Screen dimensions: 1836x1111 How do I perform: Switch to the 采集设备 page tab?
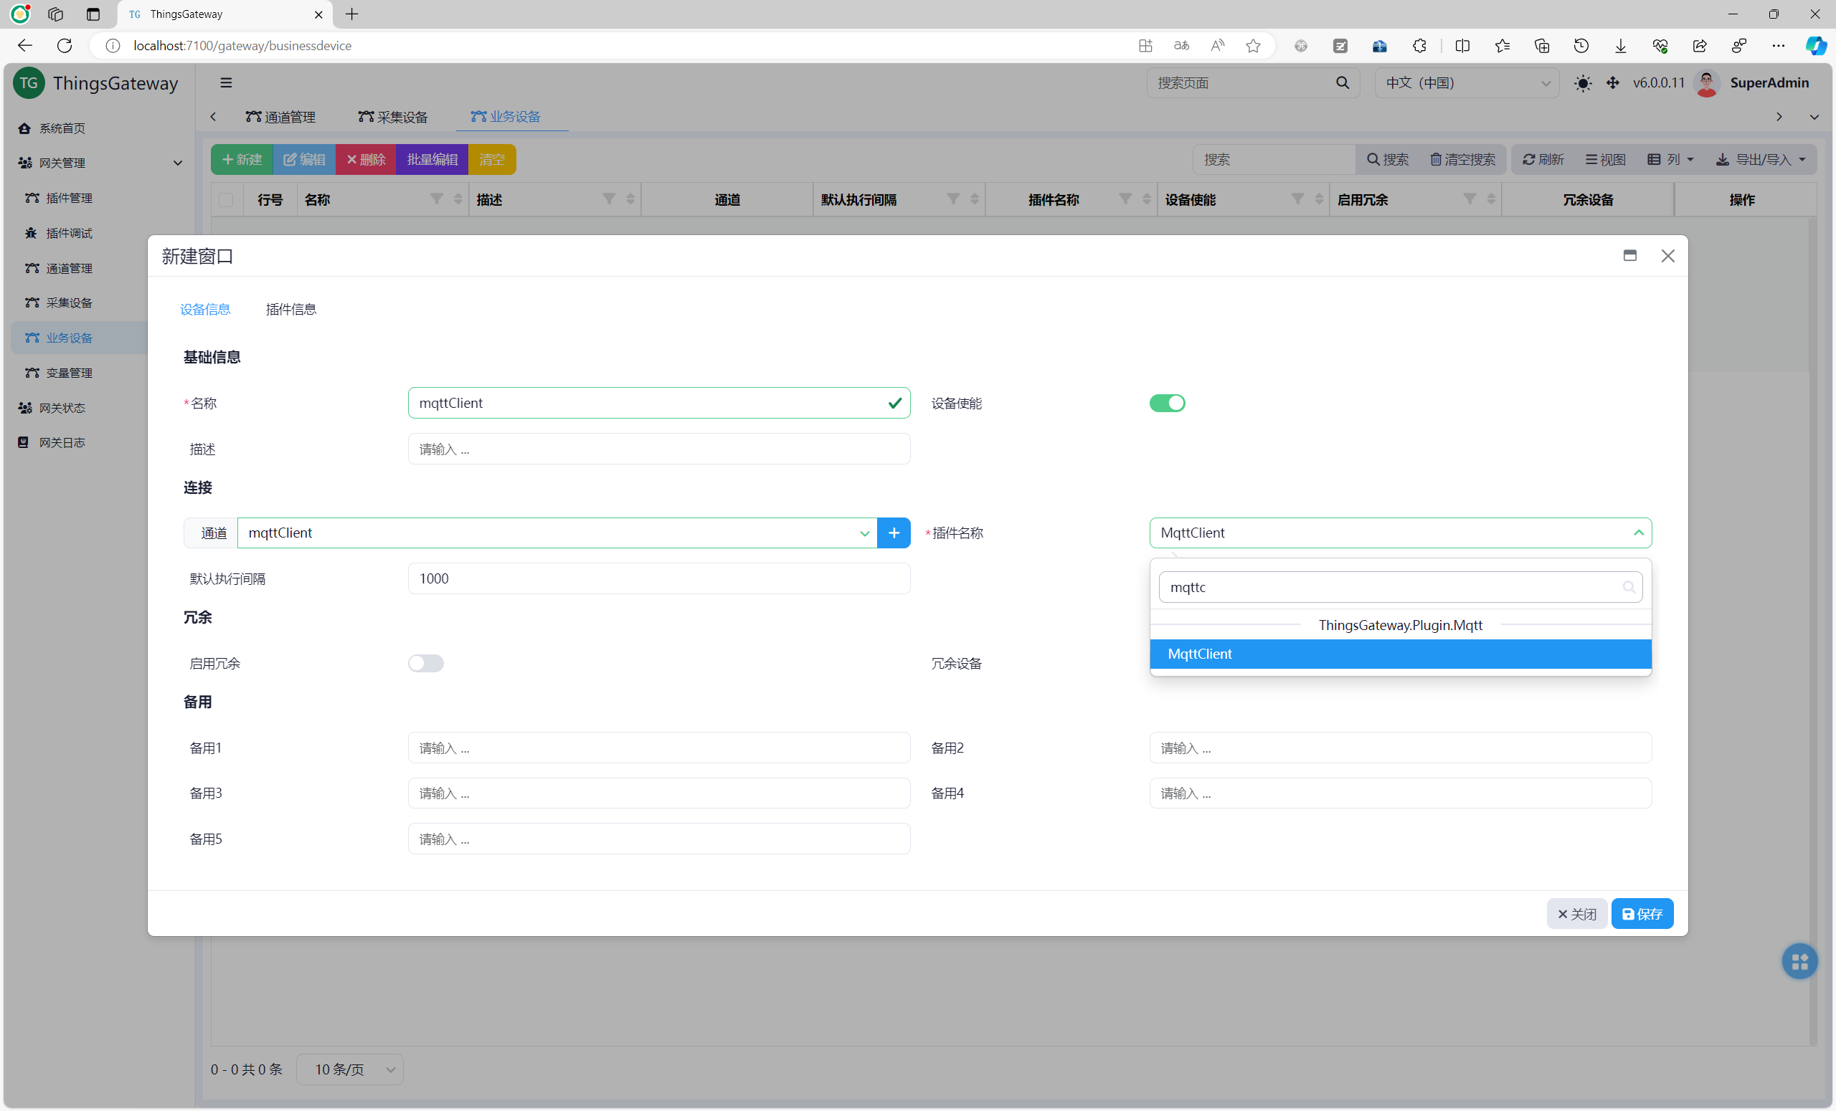point(393,117)
